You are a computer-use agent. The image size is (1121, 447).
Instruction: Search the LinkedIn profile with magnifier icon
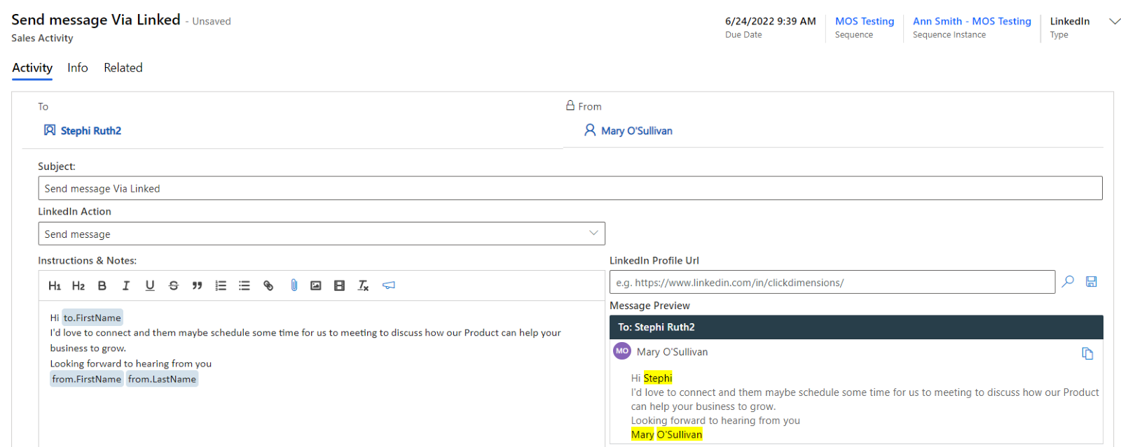pos(1068,281)
